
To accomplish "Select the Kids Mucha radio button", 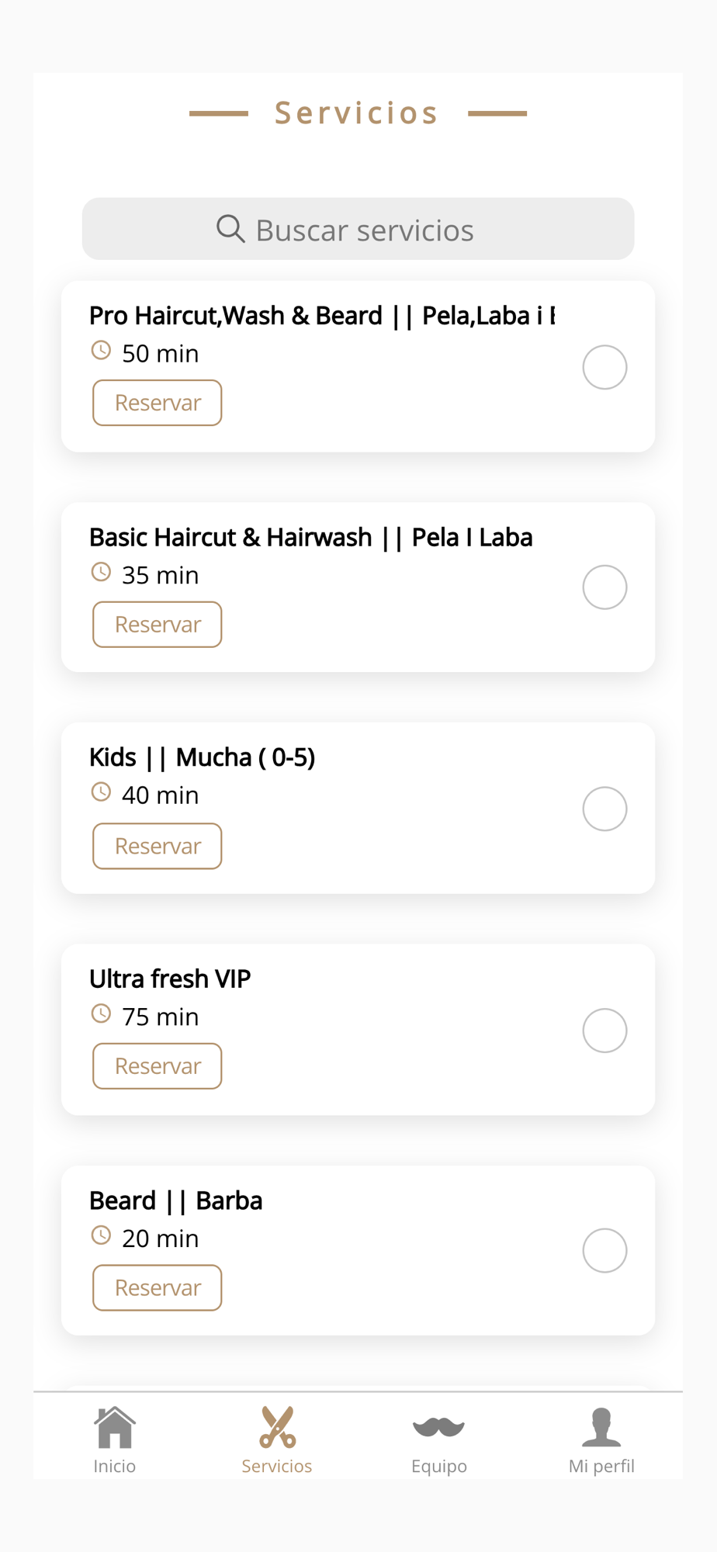I will [604, 809].
